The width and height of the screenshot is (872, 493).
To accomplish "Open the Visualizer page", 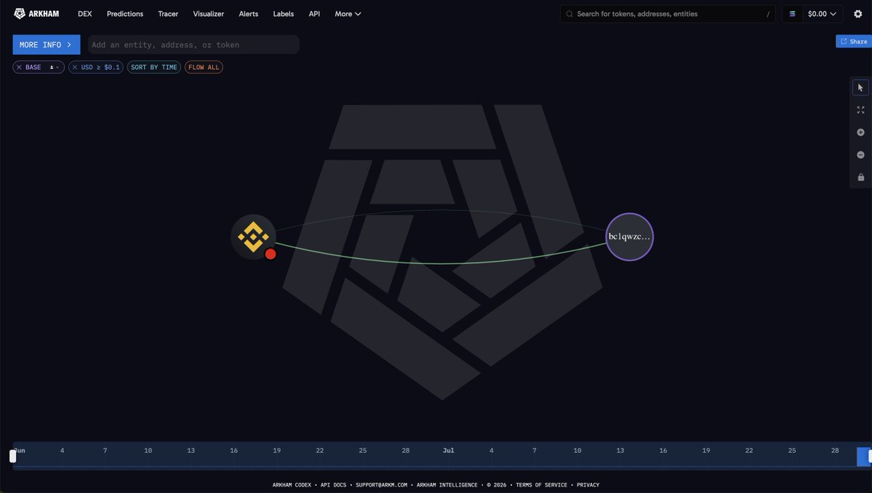I will tap(209, 14).
